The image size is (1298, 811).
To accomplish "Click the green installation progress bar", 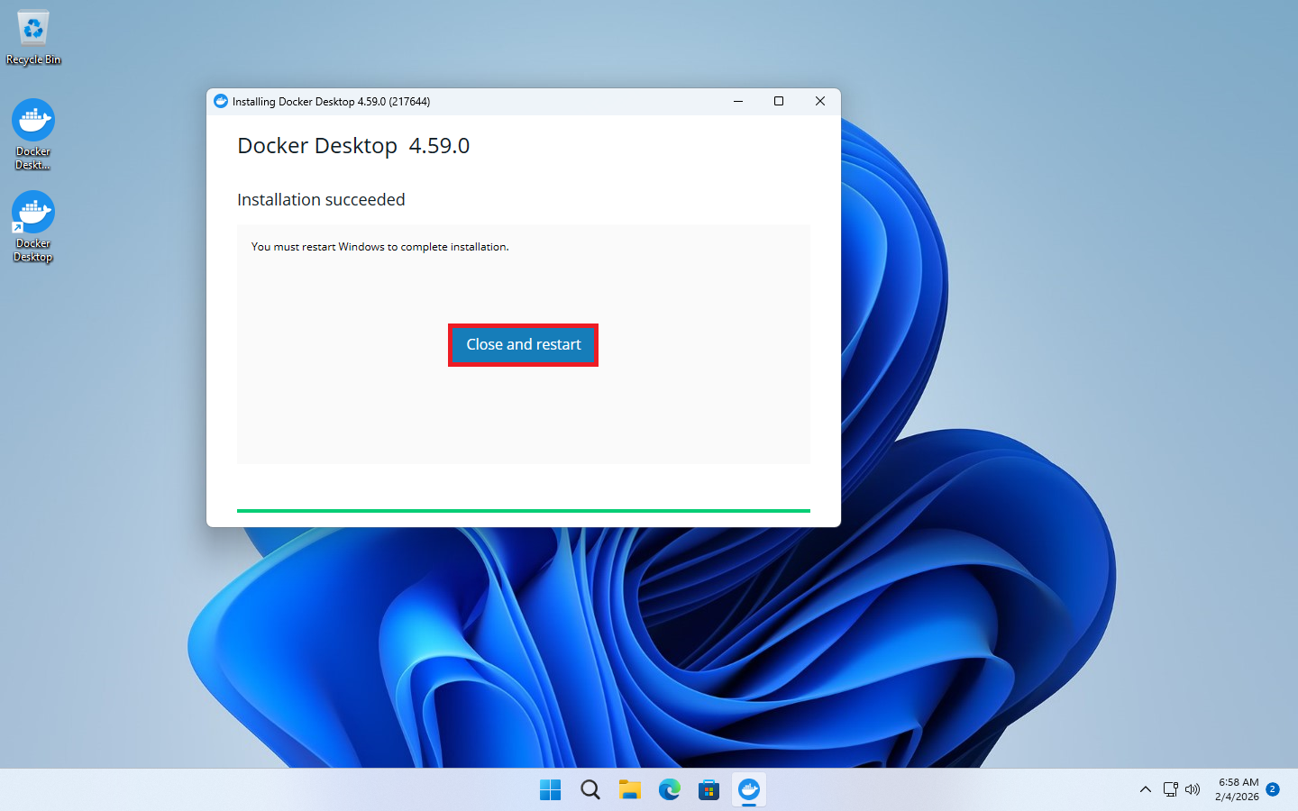I will [x=523, y=510].
